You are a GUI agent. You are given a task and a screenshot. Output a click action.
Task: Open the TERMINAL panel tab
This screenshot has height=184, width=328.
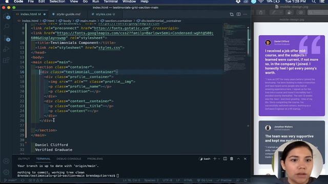43,159
